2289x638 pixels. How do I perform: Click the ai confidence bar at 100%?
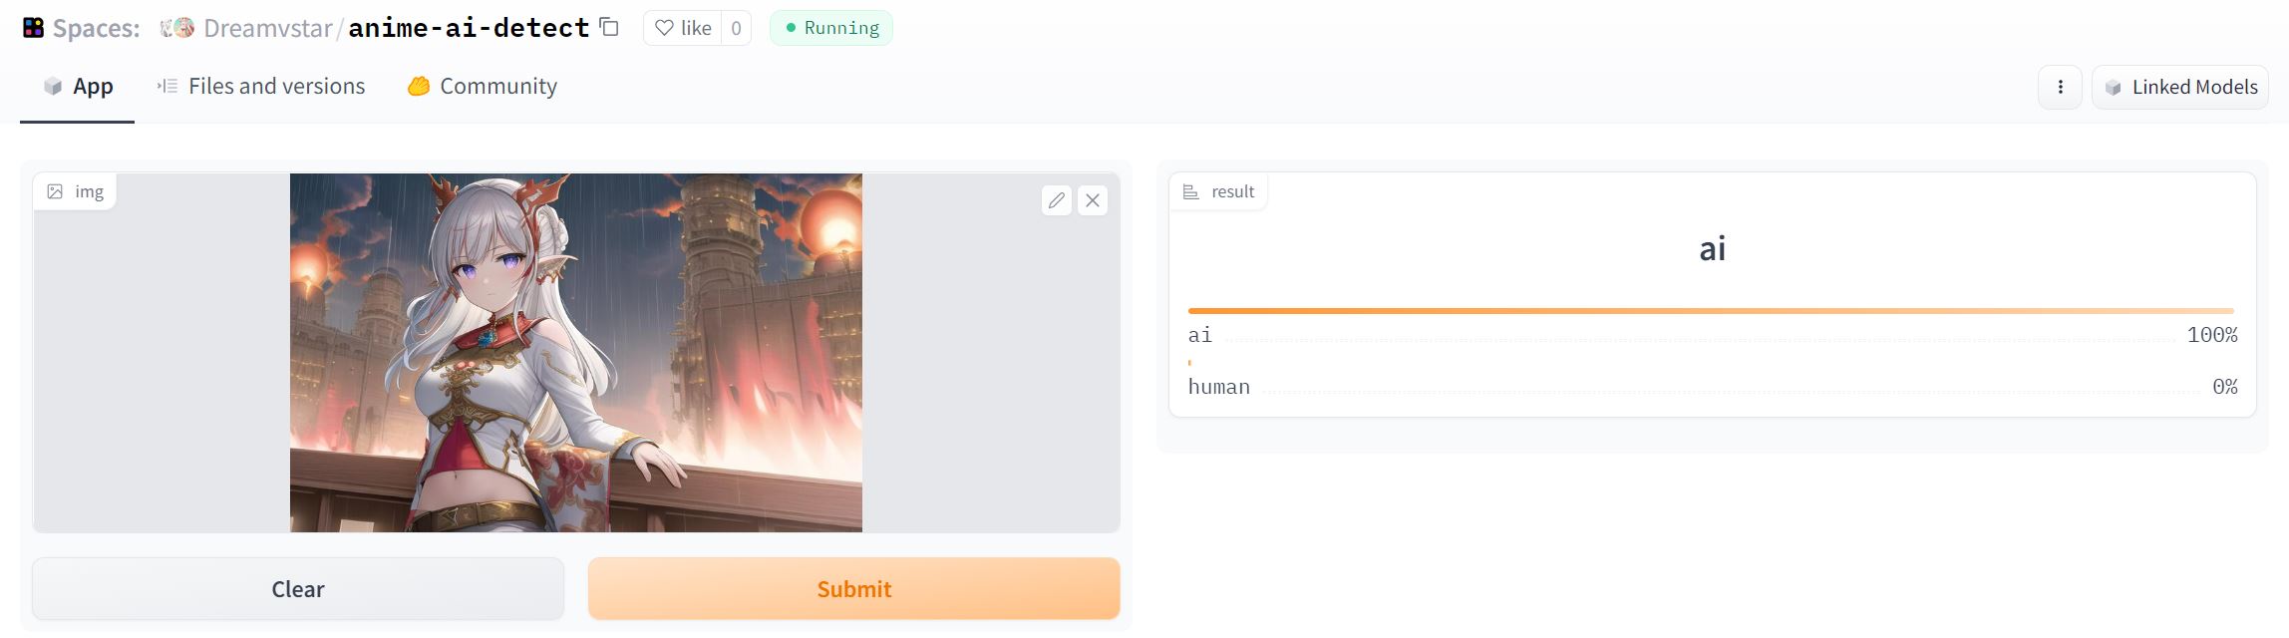point(1711,311)
